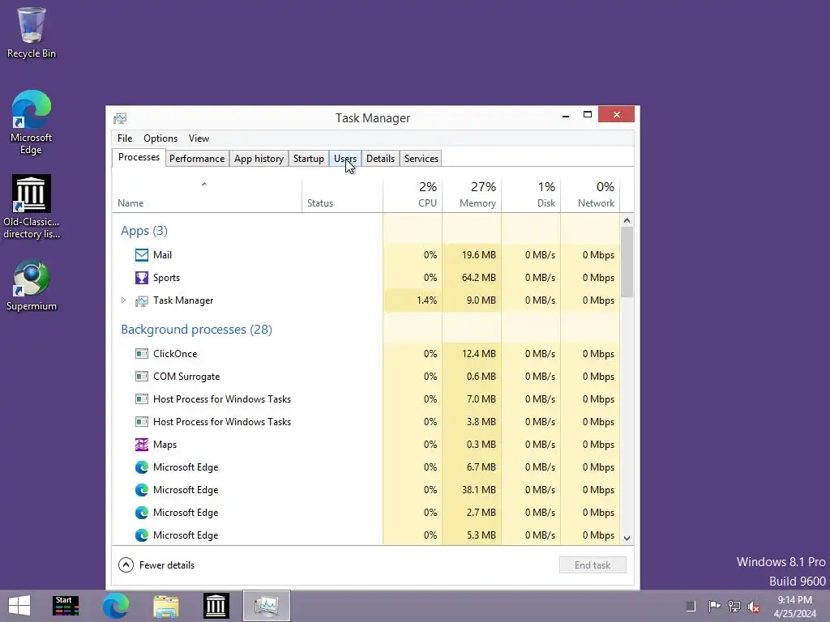Click the Start menu app icon on taskbar
Viewport: 830px width, 622px height.
pos(66,606)
